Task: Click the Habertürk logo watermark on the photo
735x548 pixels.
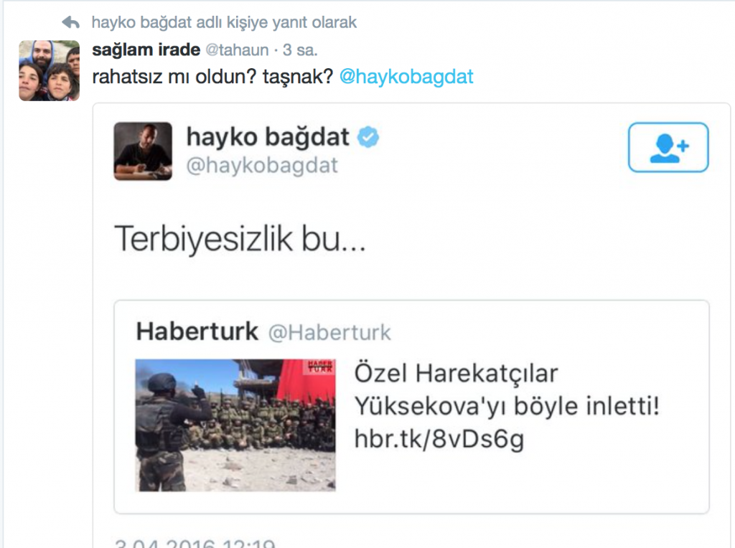Action: click(321, 367)
